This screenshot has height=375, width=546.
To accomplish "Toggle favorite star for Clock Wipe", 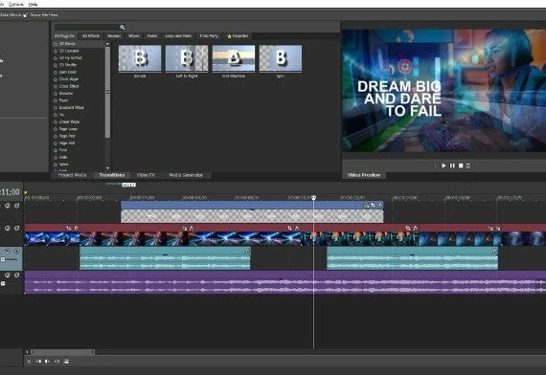I will point(56,79).
